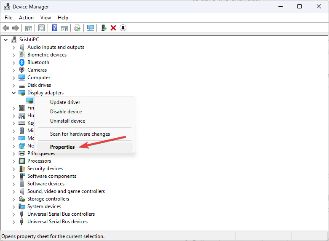Expand the Bluetooth category chevron

tap(14, 62)
